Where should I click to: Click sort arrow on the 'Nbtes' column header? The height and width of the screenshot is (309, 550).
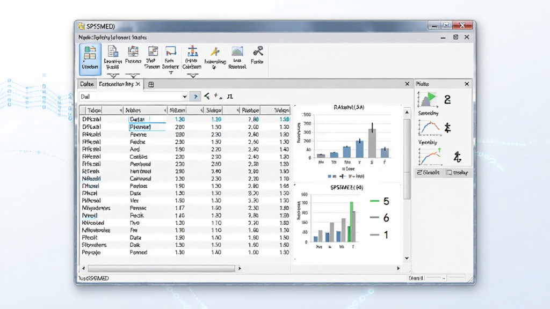click(165, 111)
